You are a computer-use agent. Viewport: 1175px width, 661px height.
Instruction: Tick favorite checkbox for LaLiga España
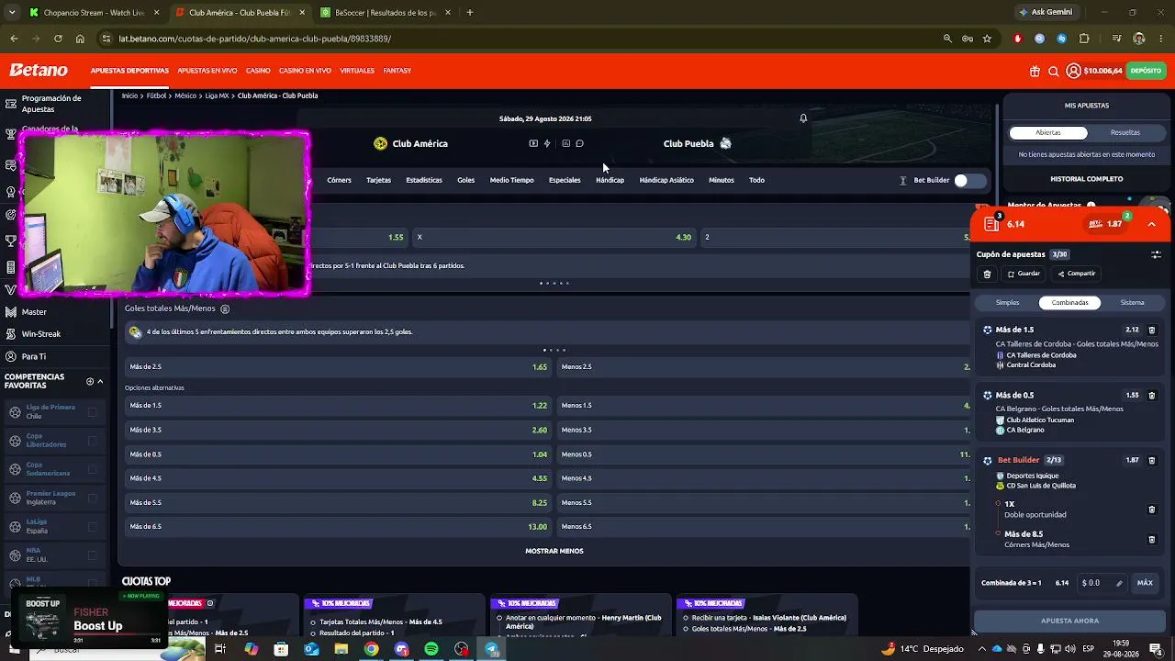(92, 526)
